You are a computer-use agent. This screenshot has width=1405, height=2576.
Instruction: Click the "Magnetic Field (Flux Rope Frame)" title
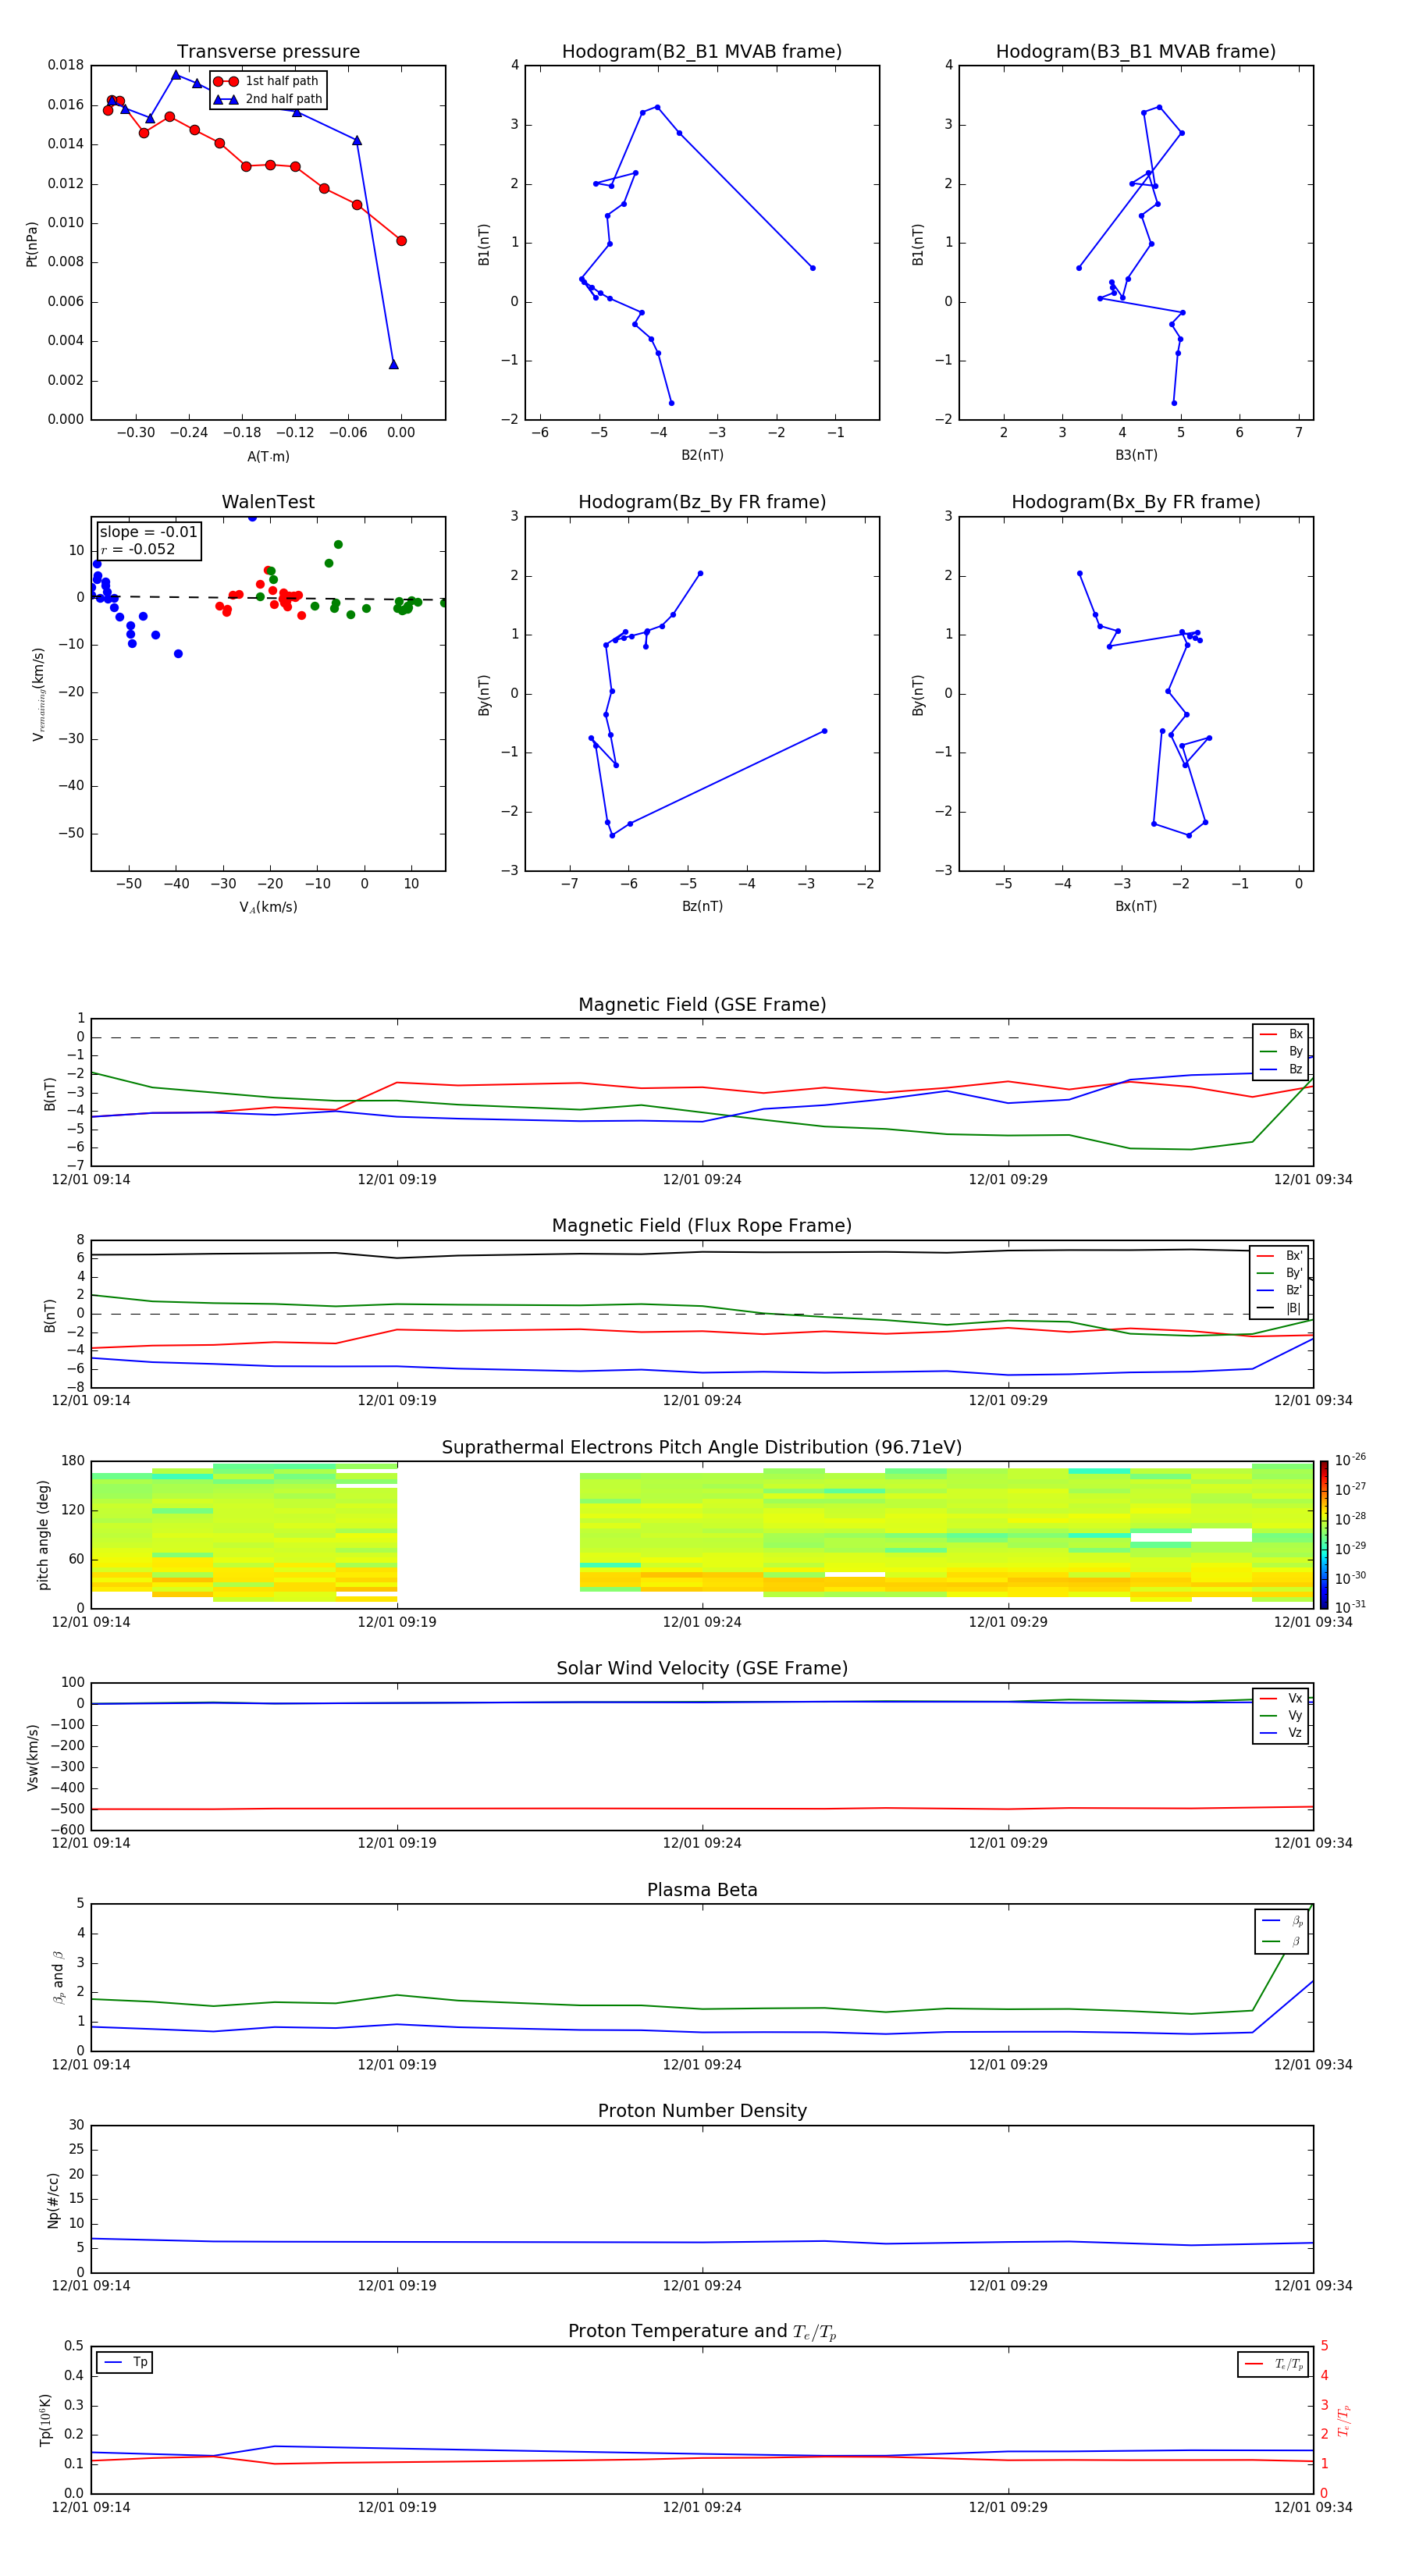tap(702, 1226)
